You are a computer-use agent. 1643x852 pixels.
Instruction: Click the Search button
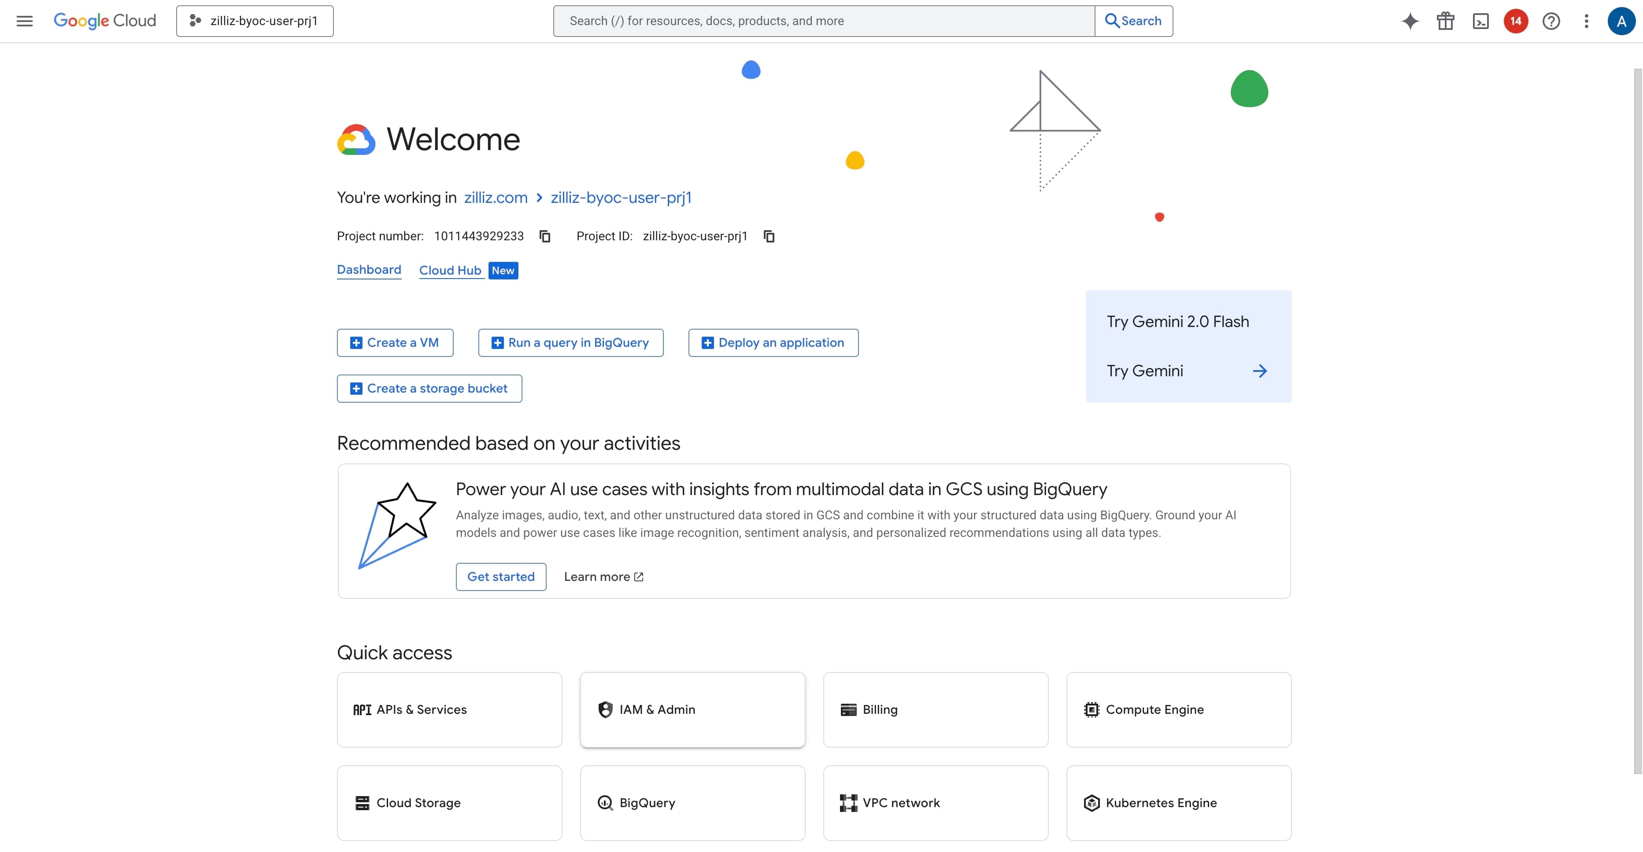1133,21
